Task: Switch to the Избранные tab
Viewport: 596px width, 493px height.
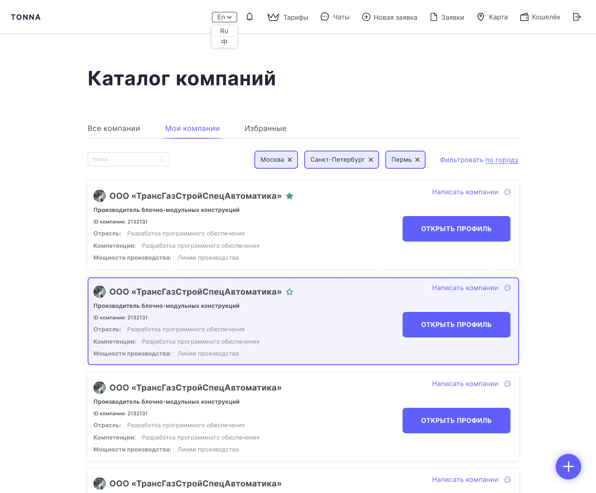Action: pyautogui.click(x=265, y=128)
